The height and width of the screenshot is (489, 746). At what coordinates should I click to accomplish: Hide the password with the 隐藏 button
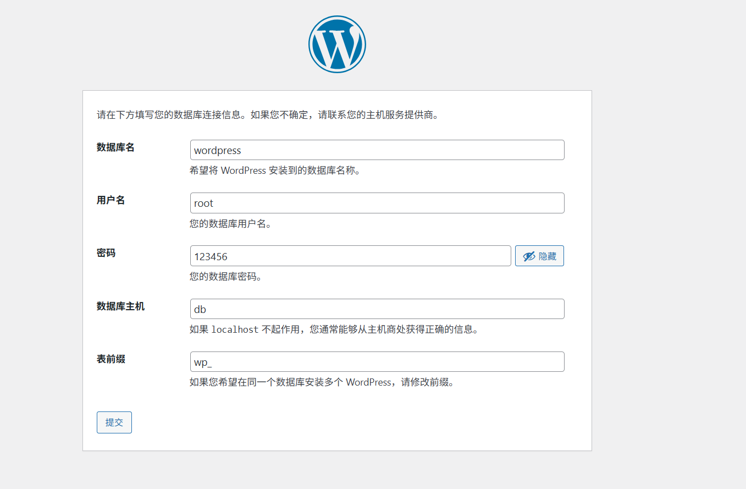pos(539,256)
